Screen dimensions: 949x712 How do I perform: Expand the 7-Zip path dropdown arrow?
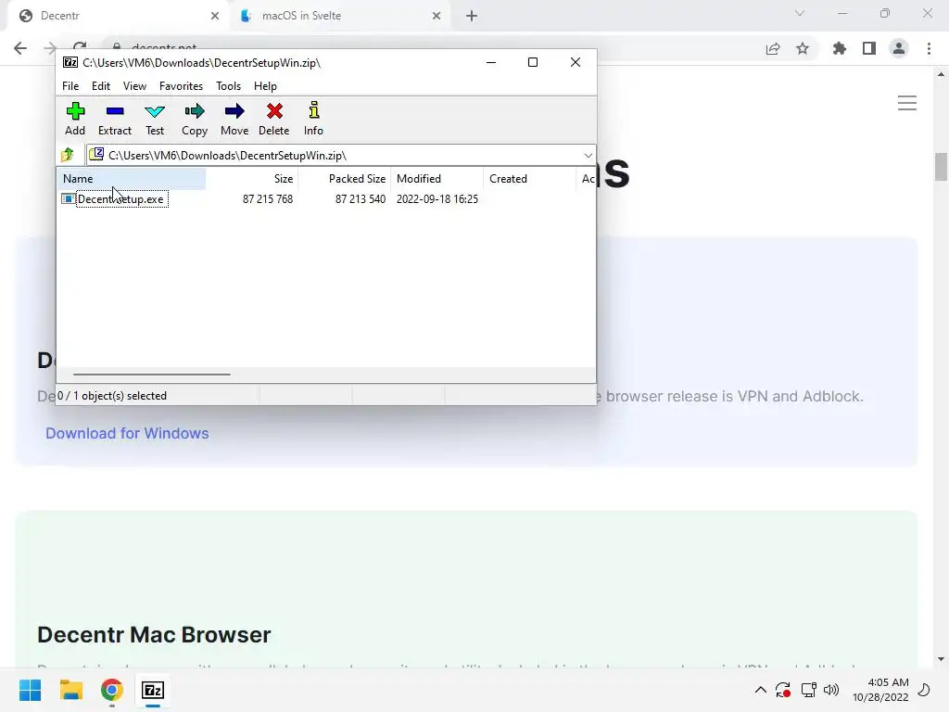tap(588, 156)
